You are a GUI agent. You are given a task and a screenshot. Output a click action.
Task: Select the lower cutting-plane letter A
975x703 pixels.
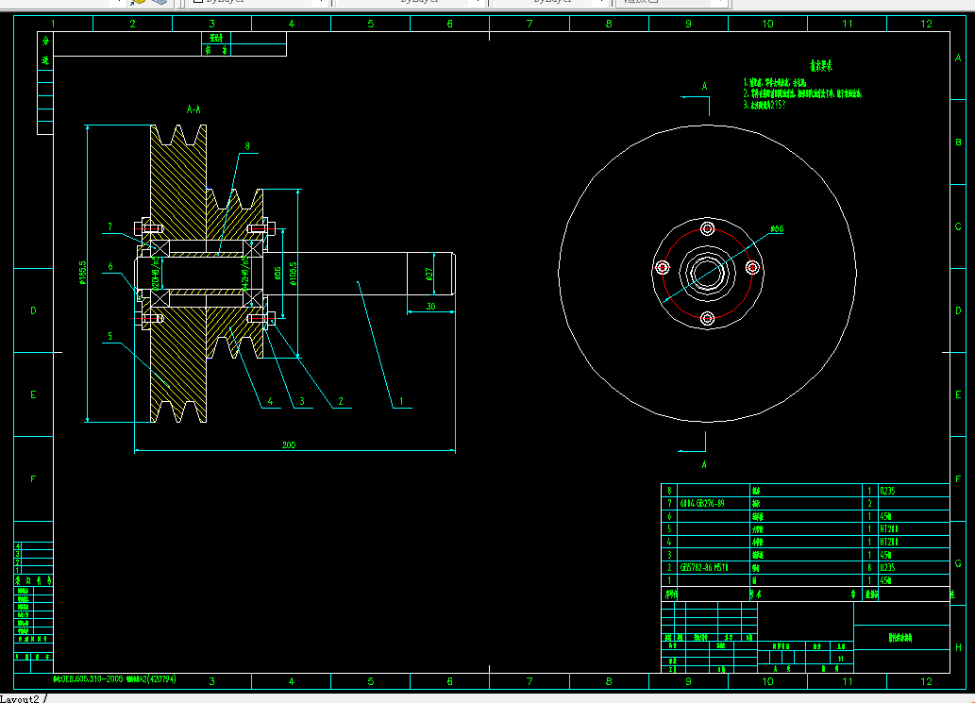[704, 464]
